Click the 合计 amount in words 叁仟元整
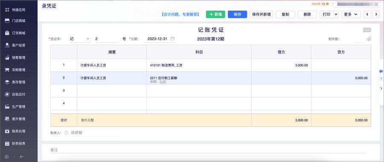This screenshot has height=162, width=384. pos(87,120)
